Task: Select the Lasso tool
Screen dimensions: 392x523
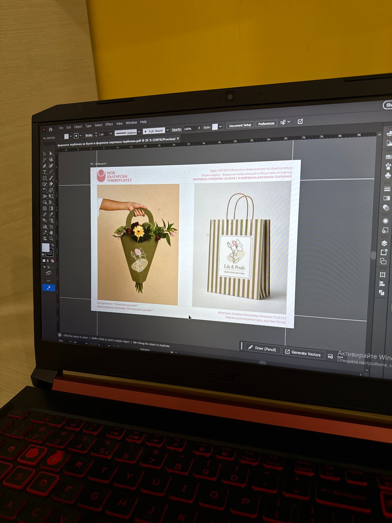Action: click(51, 160)
